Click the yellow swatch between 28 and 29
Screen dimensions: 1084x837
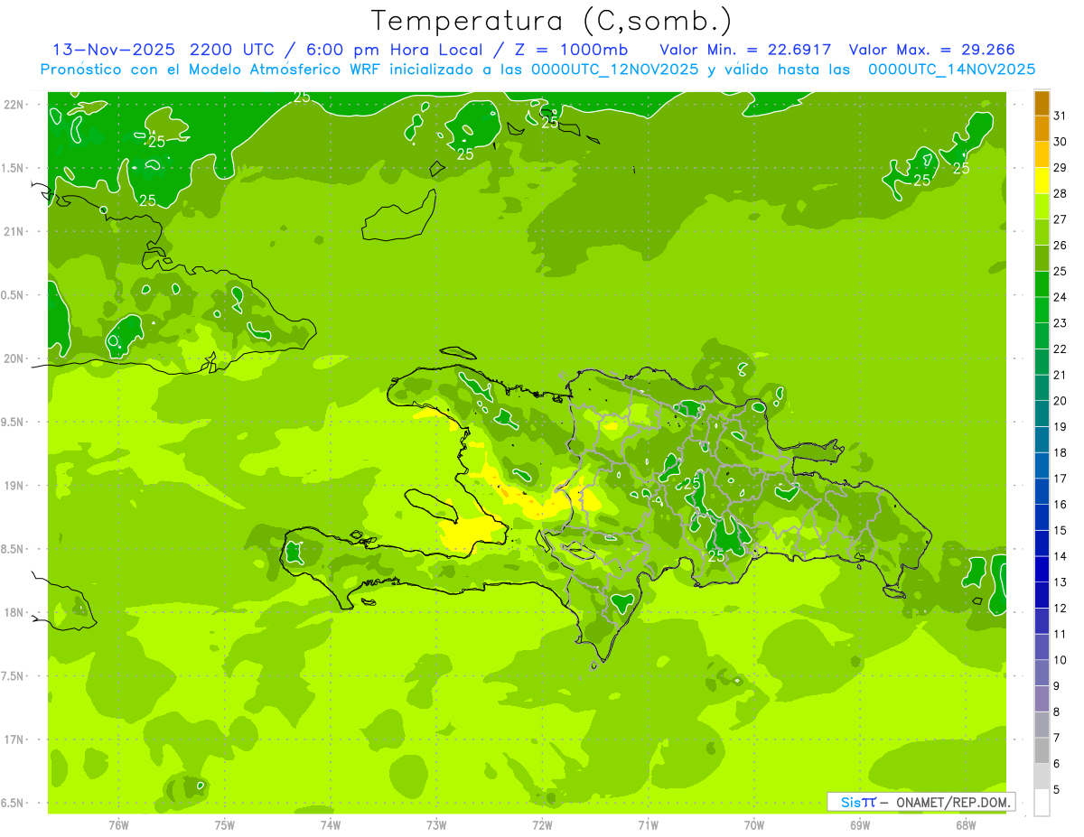point(1042,180)
